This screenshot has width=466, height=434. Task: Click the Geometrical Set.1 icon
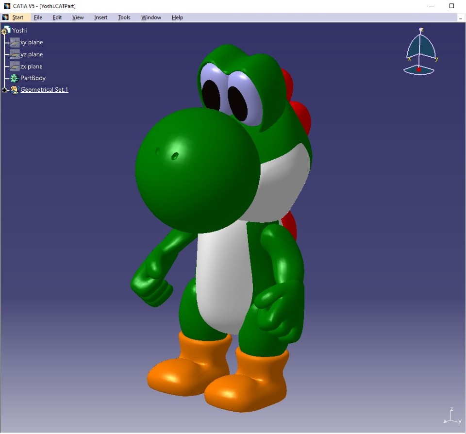tap(15, 89)
